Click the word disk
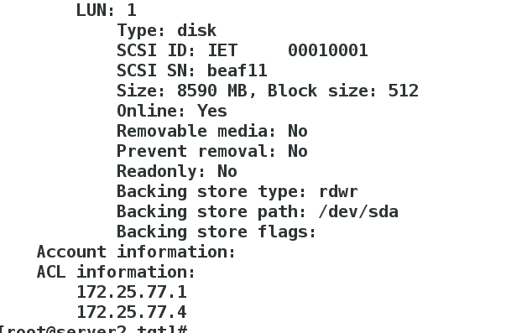Viewport: 527px width, 333px height. (197, 30)
